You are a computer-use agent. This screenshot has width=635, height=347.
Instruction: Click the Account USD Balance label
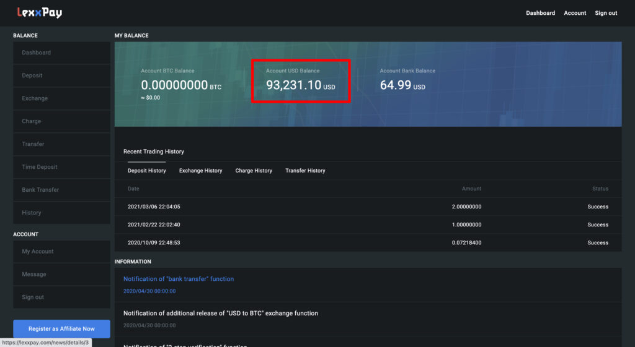coord(293,71)
